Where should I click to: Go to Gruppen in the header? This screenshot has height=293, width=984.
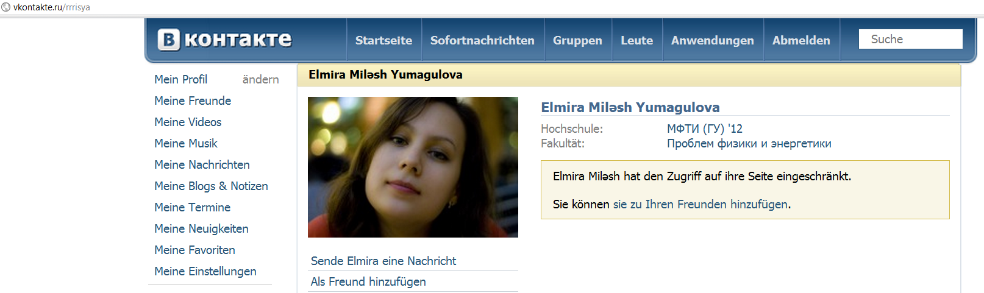577,40
